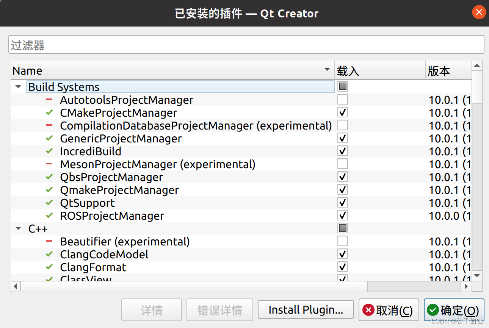489x328 pixels.
Task: Collapse the C++ plugin group
Action: point(18,228)
